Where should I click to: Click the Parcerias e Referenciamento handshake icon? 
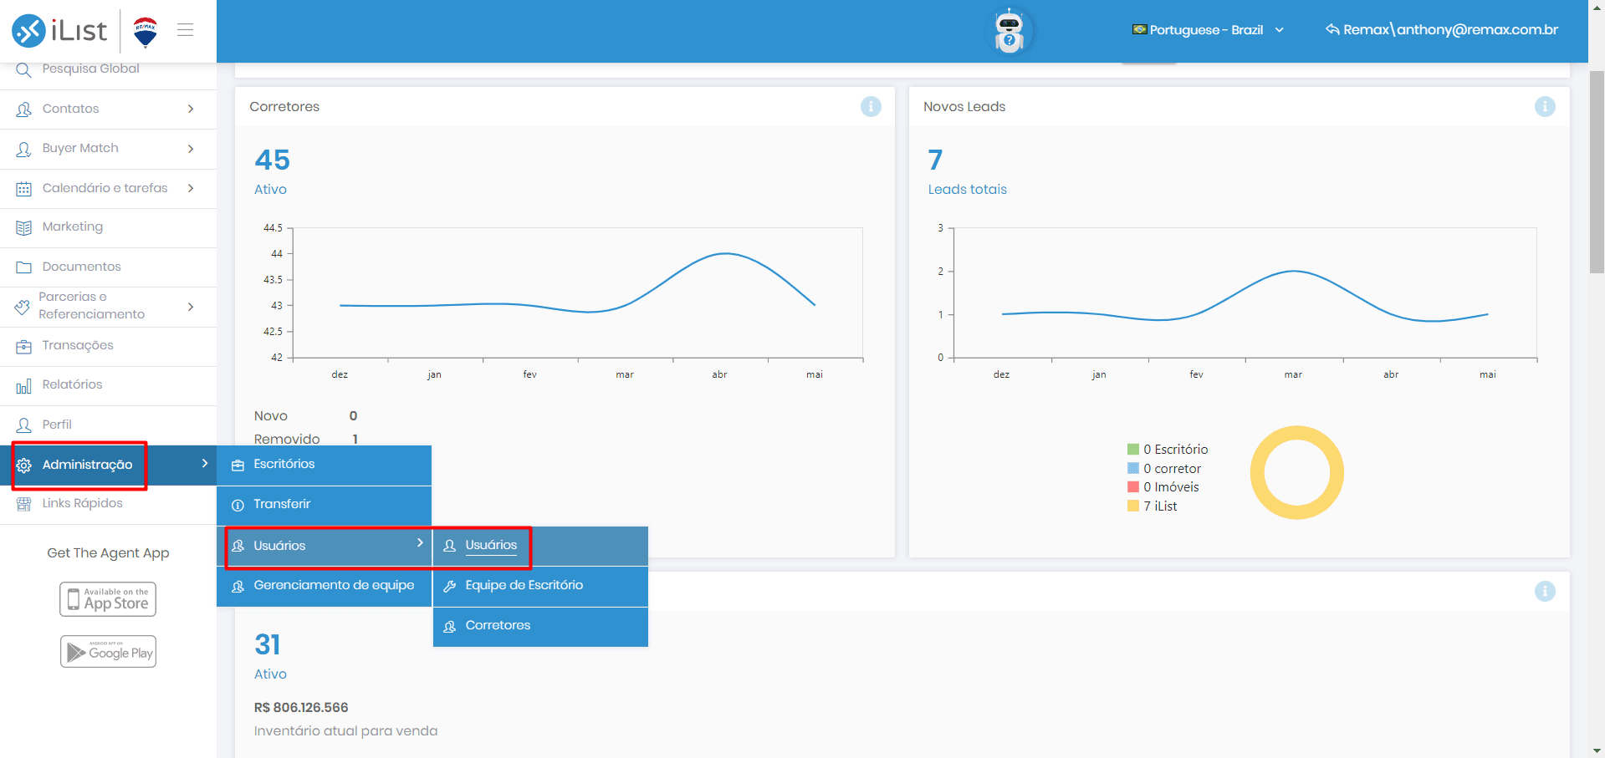pyautogui.click(x=23, y=307)
